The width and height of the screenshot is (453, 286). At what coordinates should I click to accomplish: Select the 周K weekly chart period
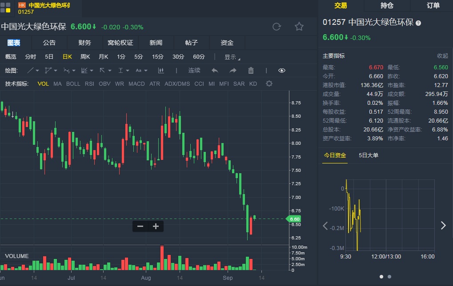[85, 57]
